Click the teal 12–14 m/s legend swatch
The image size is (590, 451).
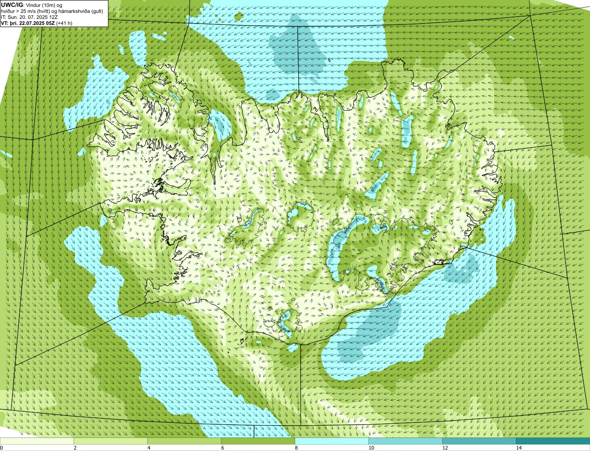point(479,441)
